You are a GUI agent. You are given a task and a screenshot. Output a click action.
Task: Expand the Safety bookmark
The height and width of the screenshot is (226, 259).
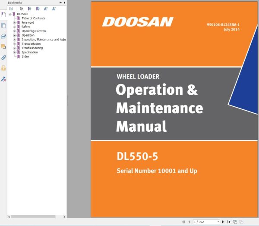[x=14, y=27]
